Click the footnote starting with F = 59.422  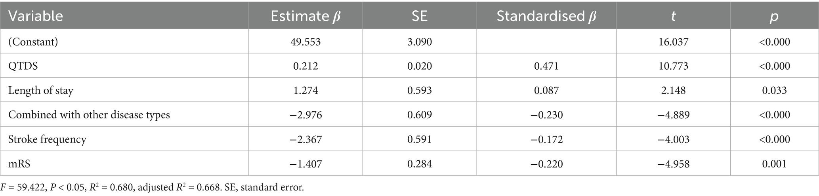coord(152,187)
